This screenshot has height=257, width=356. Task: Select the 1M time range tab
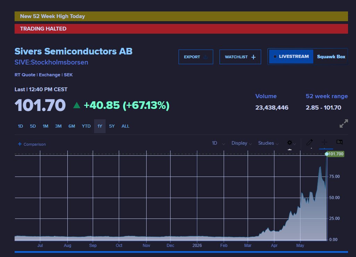45,126
